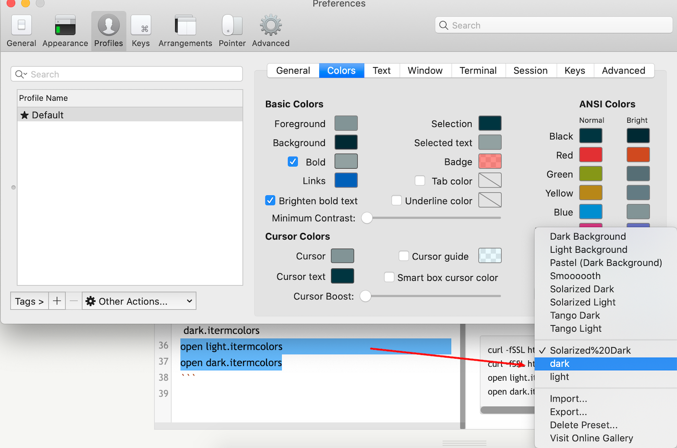Open the Other Actions dropdown
Viewport: 677px width, 448px height.
139,301
